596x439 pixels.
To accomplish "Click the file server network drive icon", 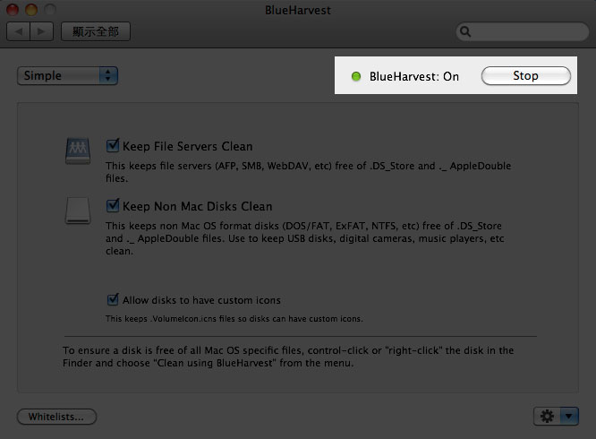I will pos(78,151).
